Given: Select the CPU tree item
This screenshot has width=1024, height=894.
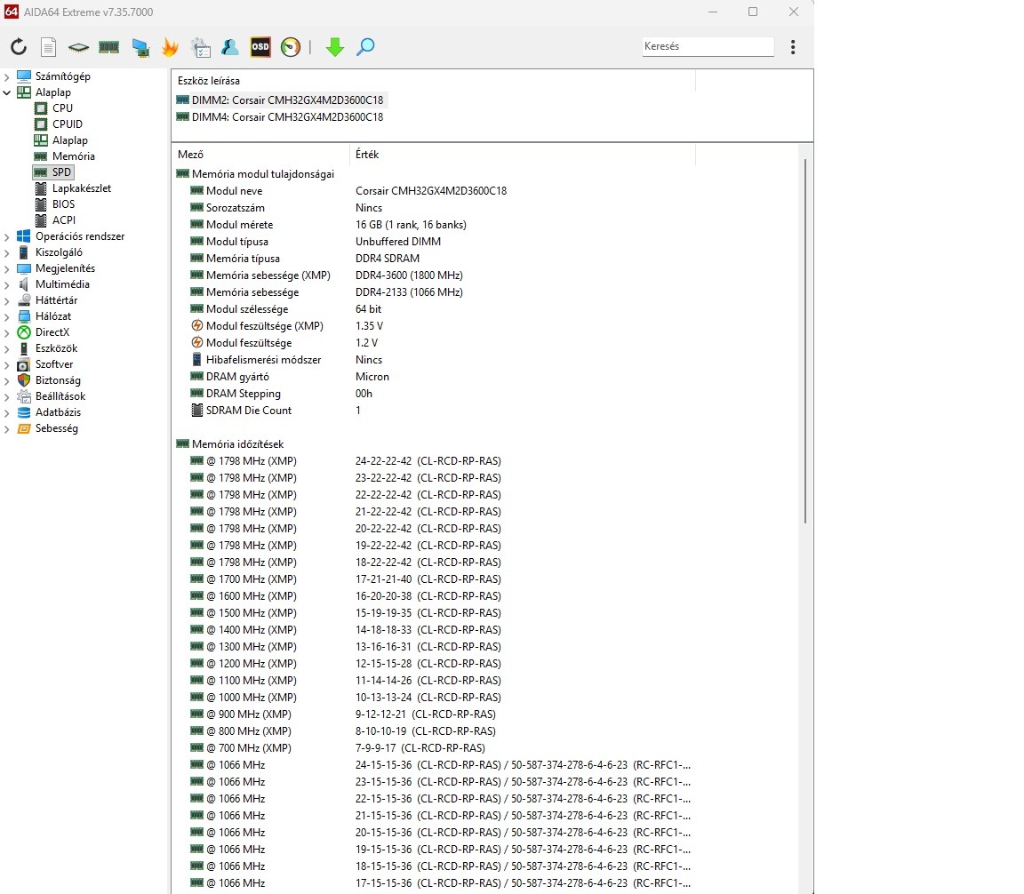Looking at the screenshot, I should (x=62, y=108).
